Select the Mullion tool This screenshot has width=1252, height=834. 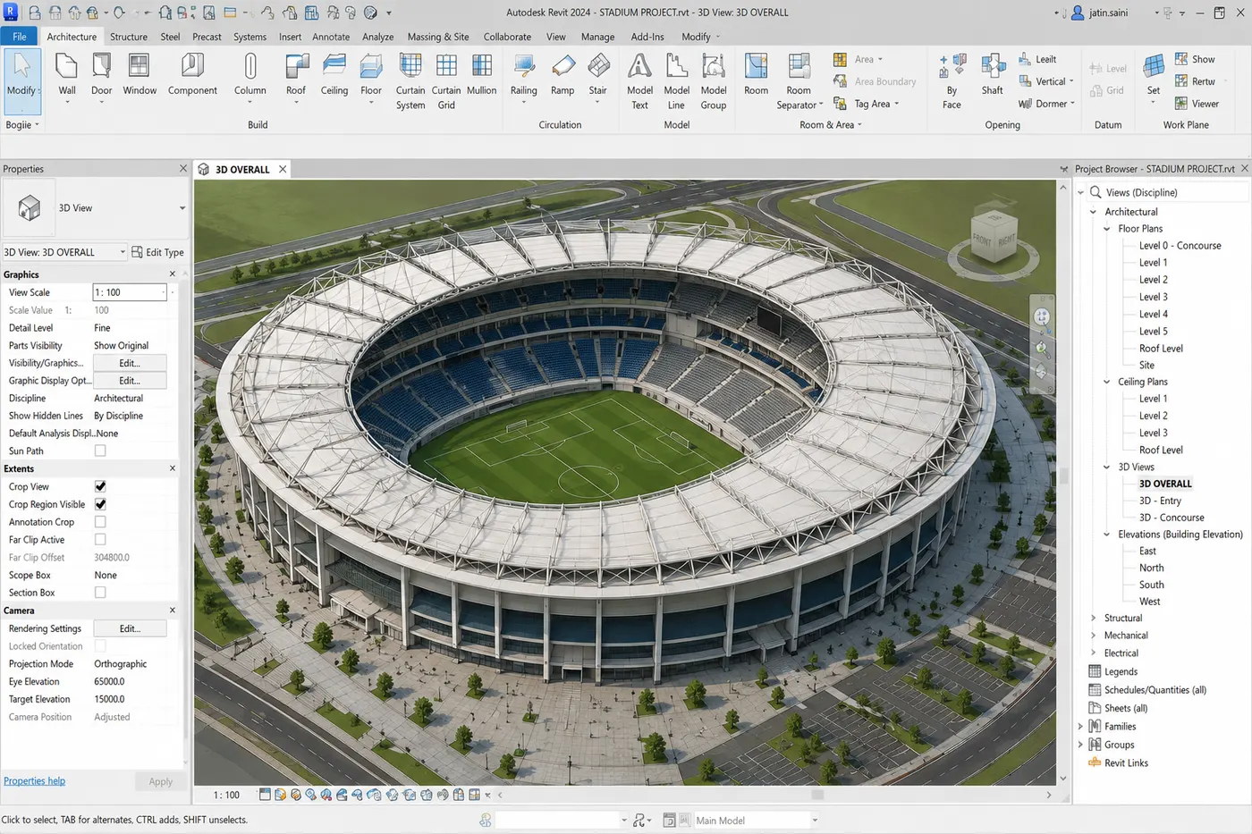[x=482, y=75]
